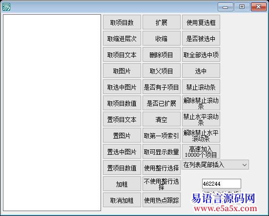Click the 是否已扩展 button
Screen dimensions: 269x216
point(162,103)
